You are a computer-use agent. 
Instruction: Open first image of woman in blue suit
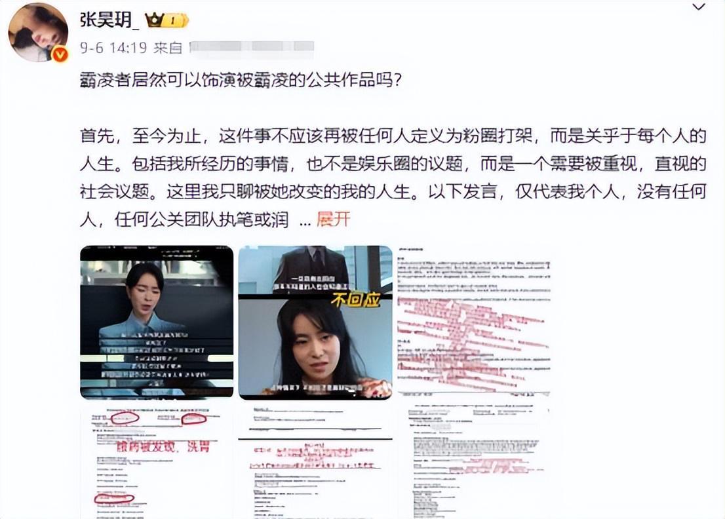pos(157,322)
